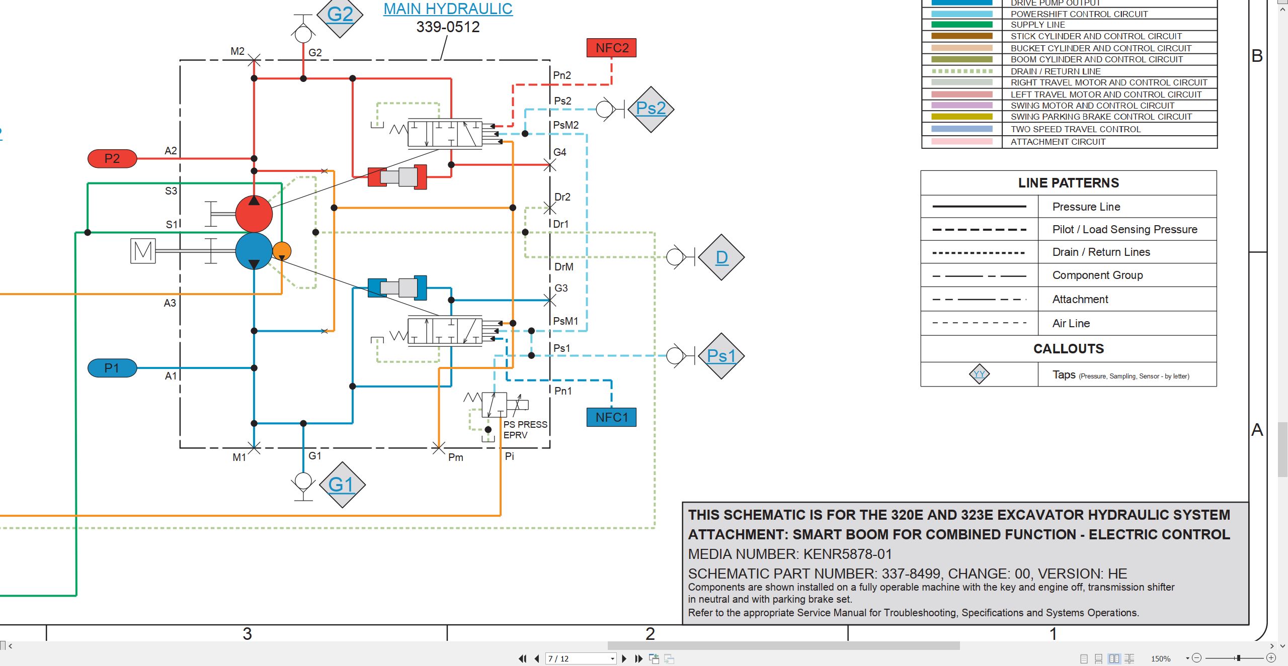Click the ATTACHMENT CIRCUIT pink swatch
Screen dimensions: 1288x666
[x=961, y=142]
